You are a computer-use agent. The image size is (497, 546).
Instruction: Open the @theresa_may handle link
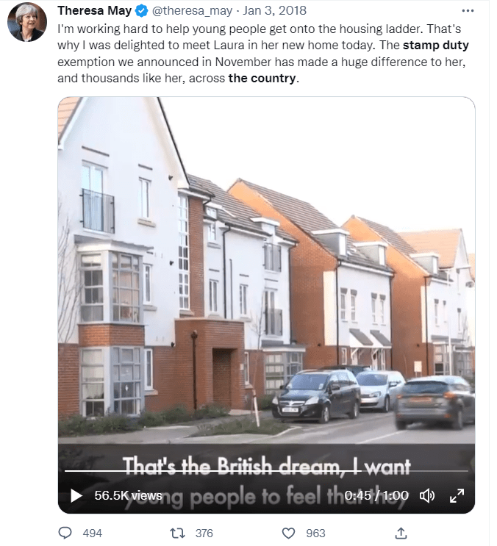(x=192, y=10)
